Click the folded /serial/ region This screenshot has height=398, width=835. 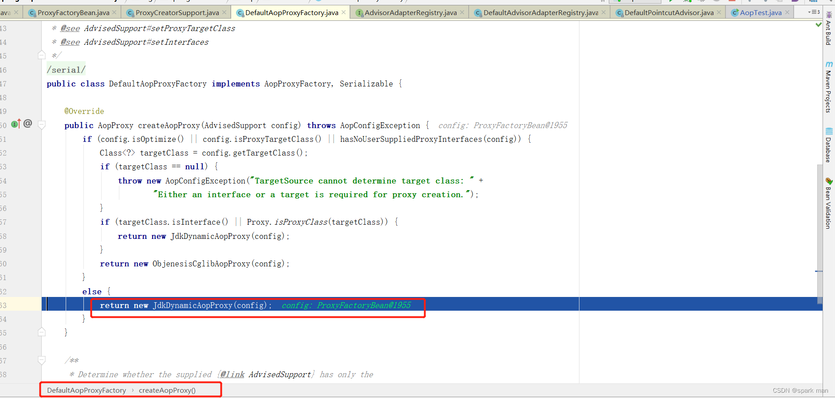tap(66, 70)
